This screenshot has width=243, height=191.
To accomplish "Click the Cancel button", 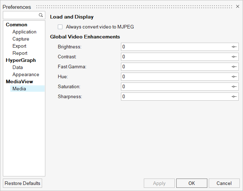I will pos(224,183).
